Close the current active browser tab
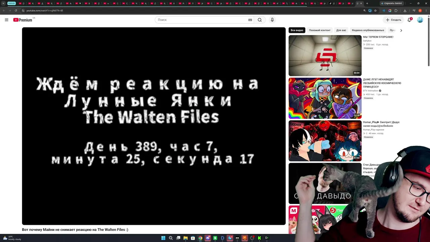The height and width of the screenshot is (242, 430). pos(361,3)
